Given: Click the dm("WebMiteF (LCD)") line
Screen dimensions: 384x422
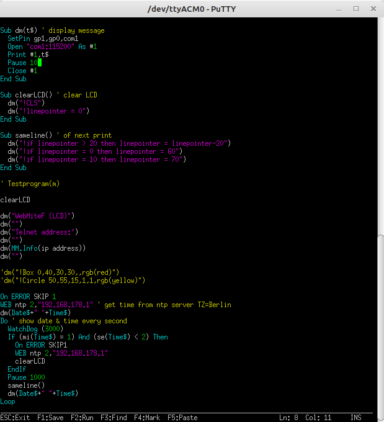Looking at the screenshot, I should click(37, 216).
